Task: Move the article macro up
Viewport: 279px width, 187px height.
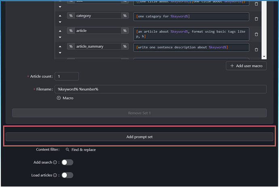Action: coord(60,31)
